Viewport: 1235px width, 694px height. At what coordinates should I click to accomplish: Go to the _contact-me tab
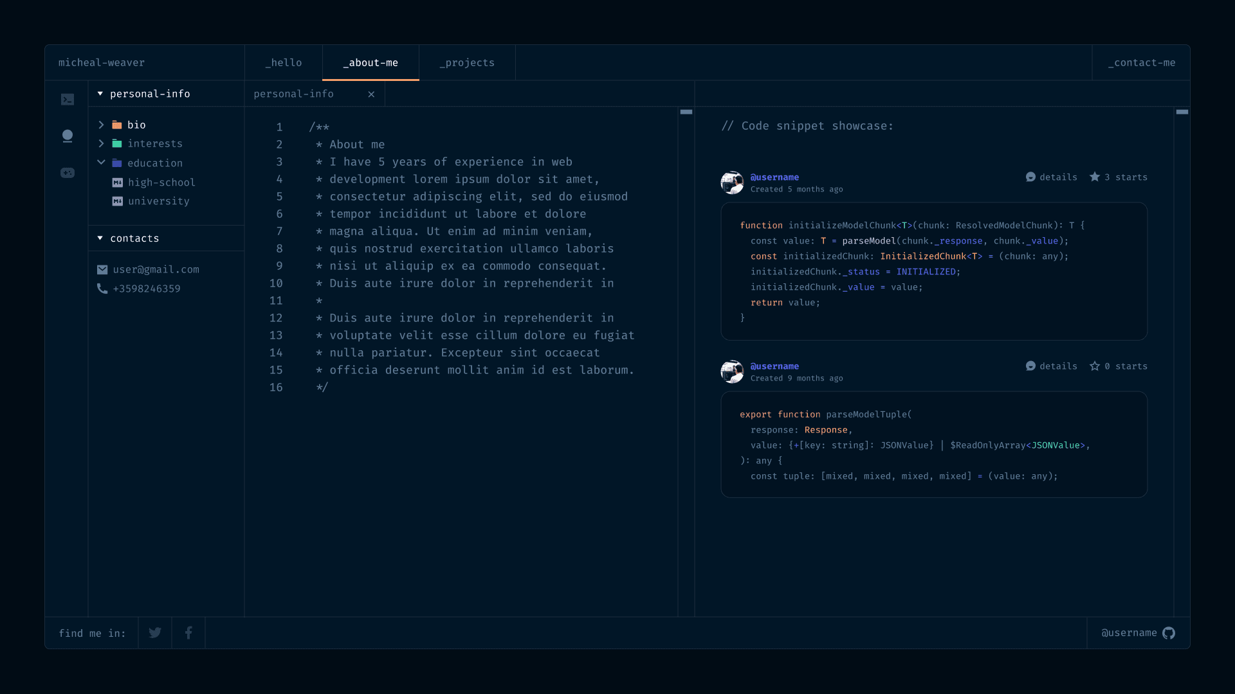(x=1141, y=62)
